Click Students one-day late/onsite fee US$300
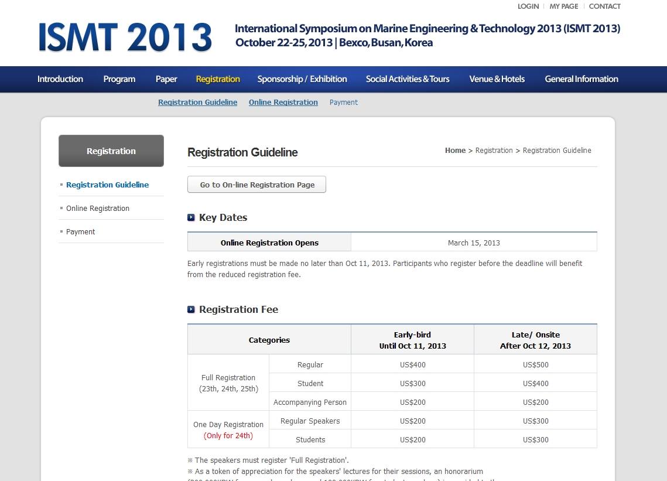Screen dimensions: 667x481 [536, 440]
